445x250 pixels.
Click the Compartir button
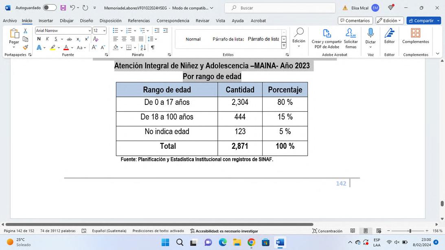point(421,20)
